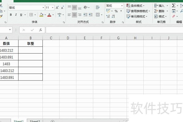Screen dimensions: 183x122
Task: Open the font size dropdown
Action: point(53,8)
